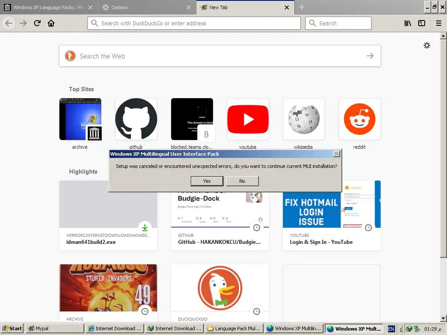Open Language Pack Mul... folder taskbar button
Viewport: 447px width, 335px height.
click(234, 328)
